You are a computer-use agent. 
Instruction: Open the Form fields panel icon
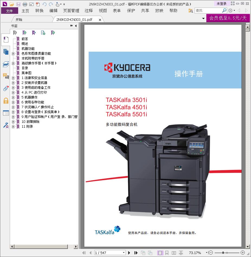pos(6,113)
